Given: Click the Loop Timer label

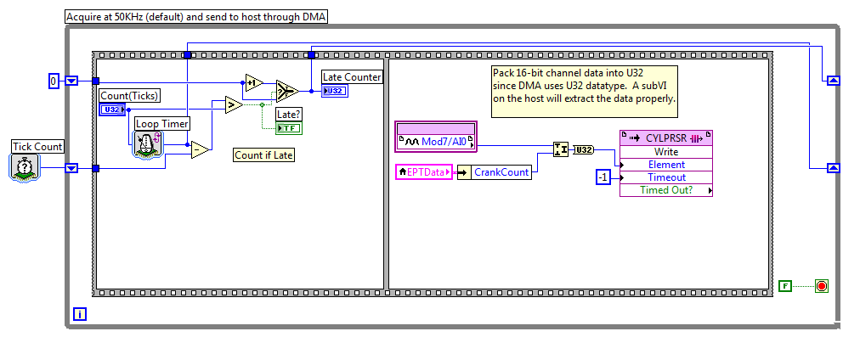Looking at the screenshot, I should coord(161,124).
